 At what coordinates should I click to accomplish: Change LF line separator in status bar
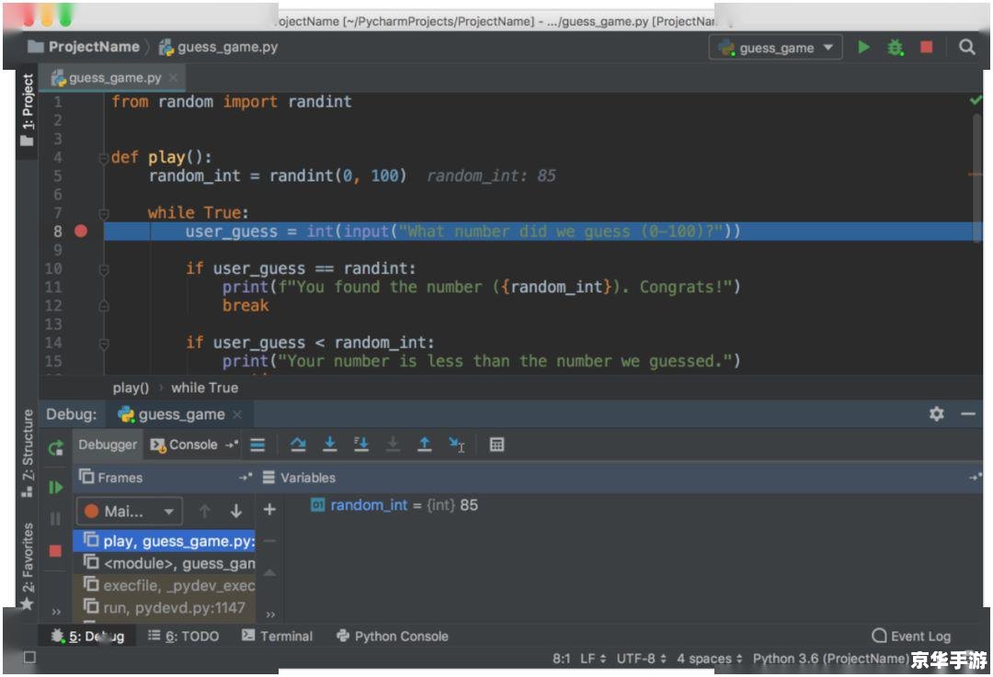click(x=593, y=660)
